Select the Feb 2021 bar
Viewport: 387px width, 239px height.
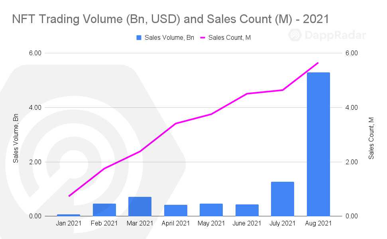[x=104, y=210]
